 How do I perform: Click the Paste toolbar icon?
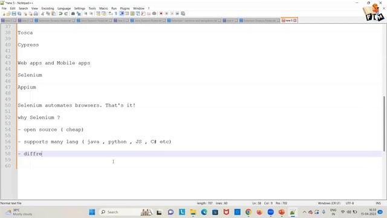(53, 13)
